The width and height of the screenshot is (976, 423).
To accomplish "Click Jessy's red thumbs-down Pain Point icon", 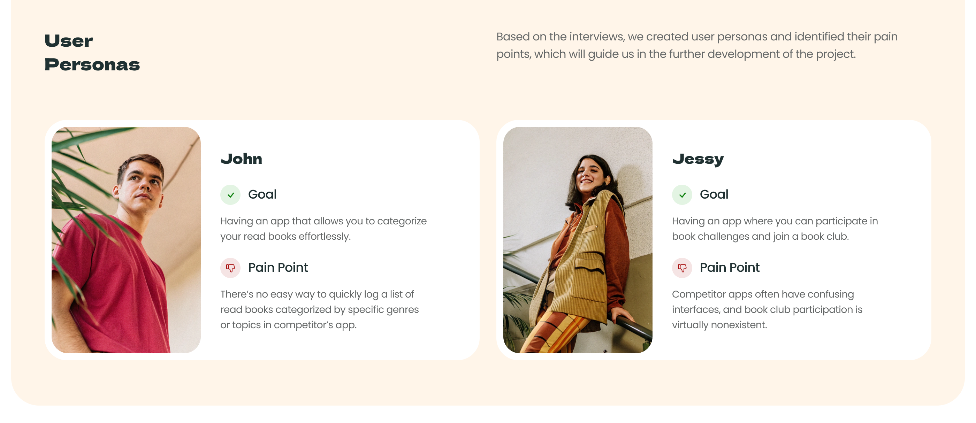I will (x=682, y=268).
